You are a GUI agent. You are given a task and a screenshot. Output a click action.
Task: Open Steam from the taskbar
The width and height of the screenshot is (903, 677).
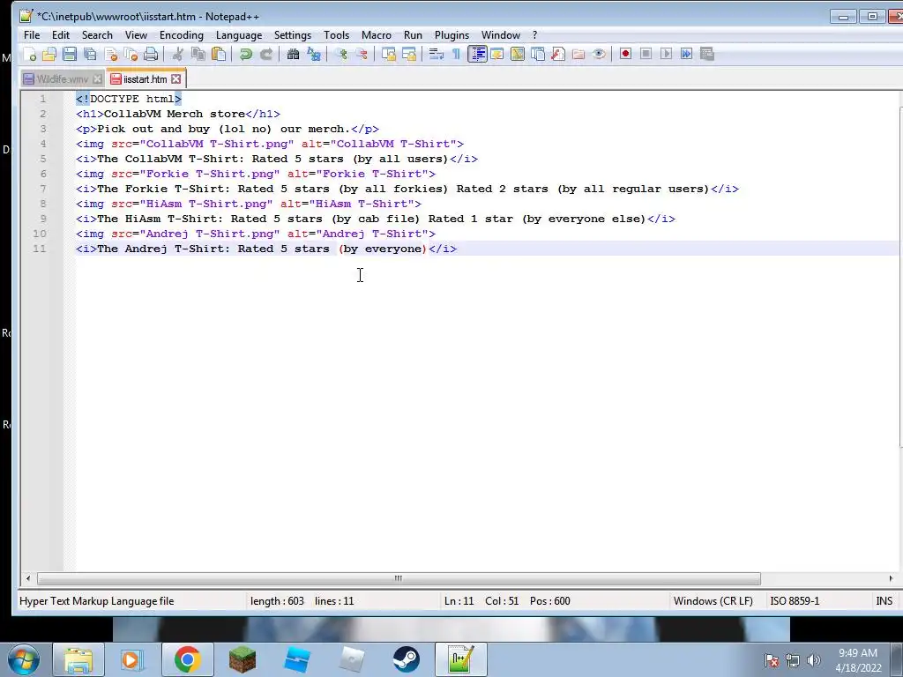406,659
